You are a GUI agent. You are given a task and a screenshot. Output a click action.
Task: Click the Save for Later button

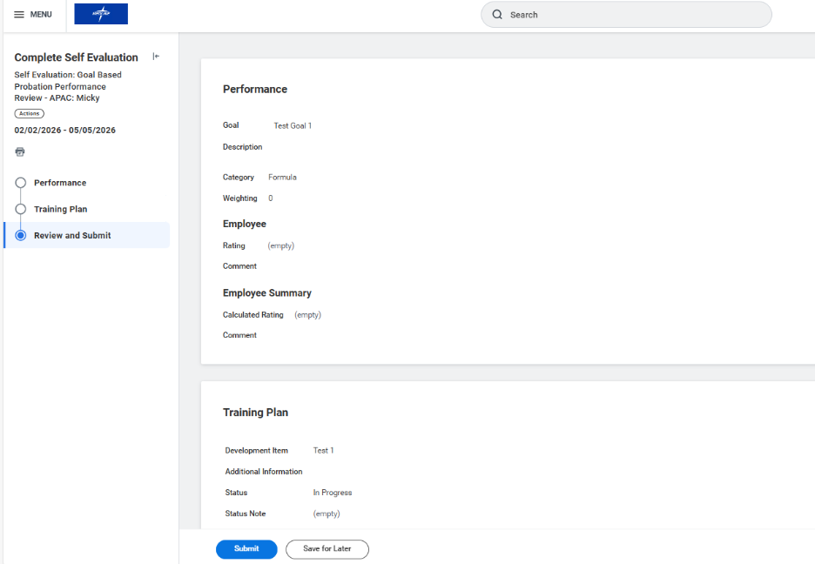point(327,549)
